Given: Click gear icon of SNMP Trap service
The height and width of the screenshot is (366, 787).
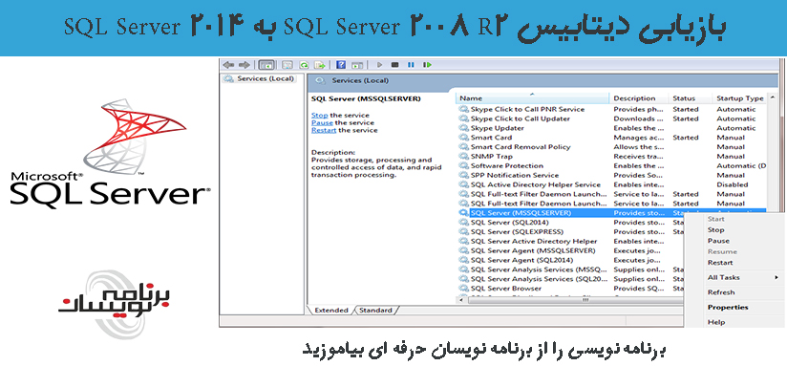Looking at the screenshot, I should [x=464, y=157].
